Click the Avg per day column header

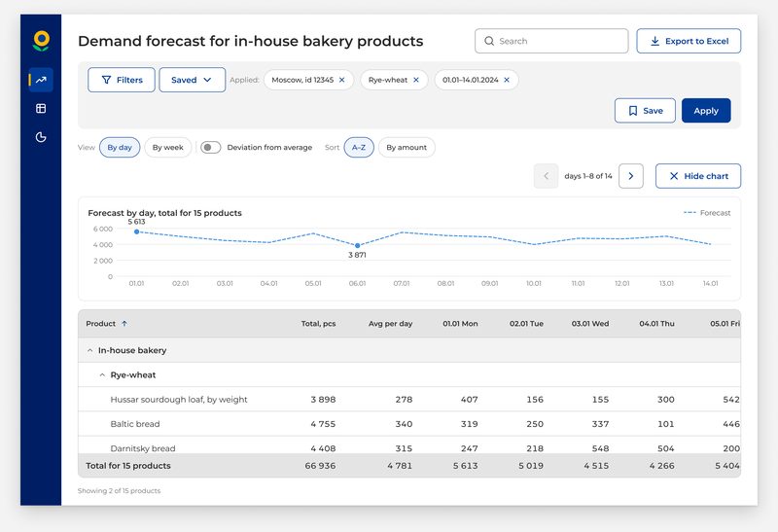pyautogui.click(x=391, y=324)
